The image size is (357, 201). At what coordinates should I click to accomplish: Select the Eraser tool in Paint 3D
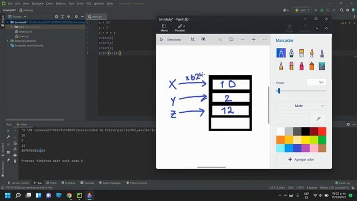tap(291, 66)
